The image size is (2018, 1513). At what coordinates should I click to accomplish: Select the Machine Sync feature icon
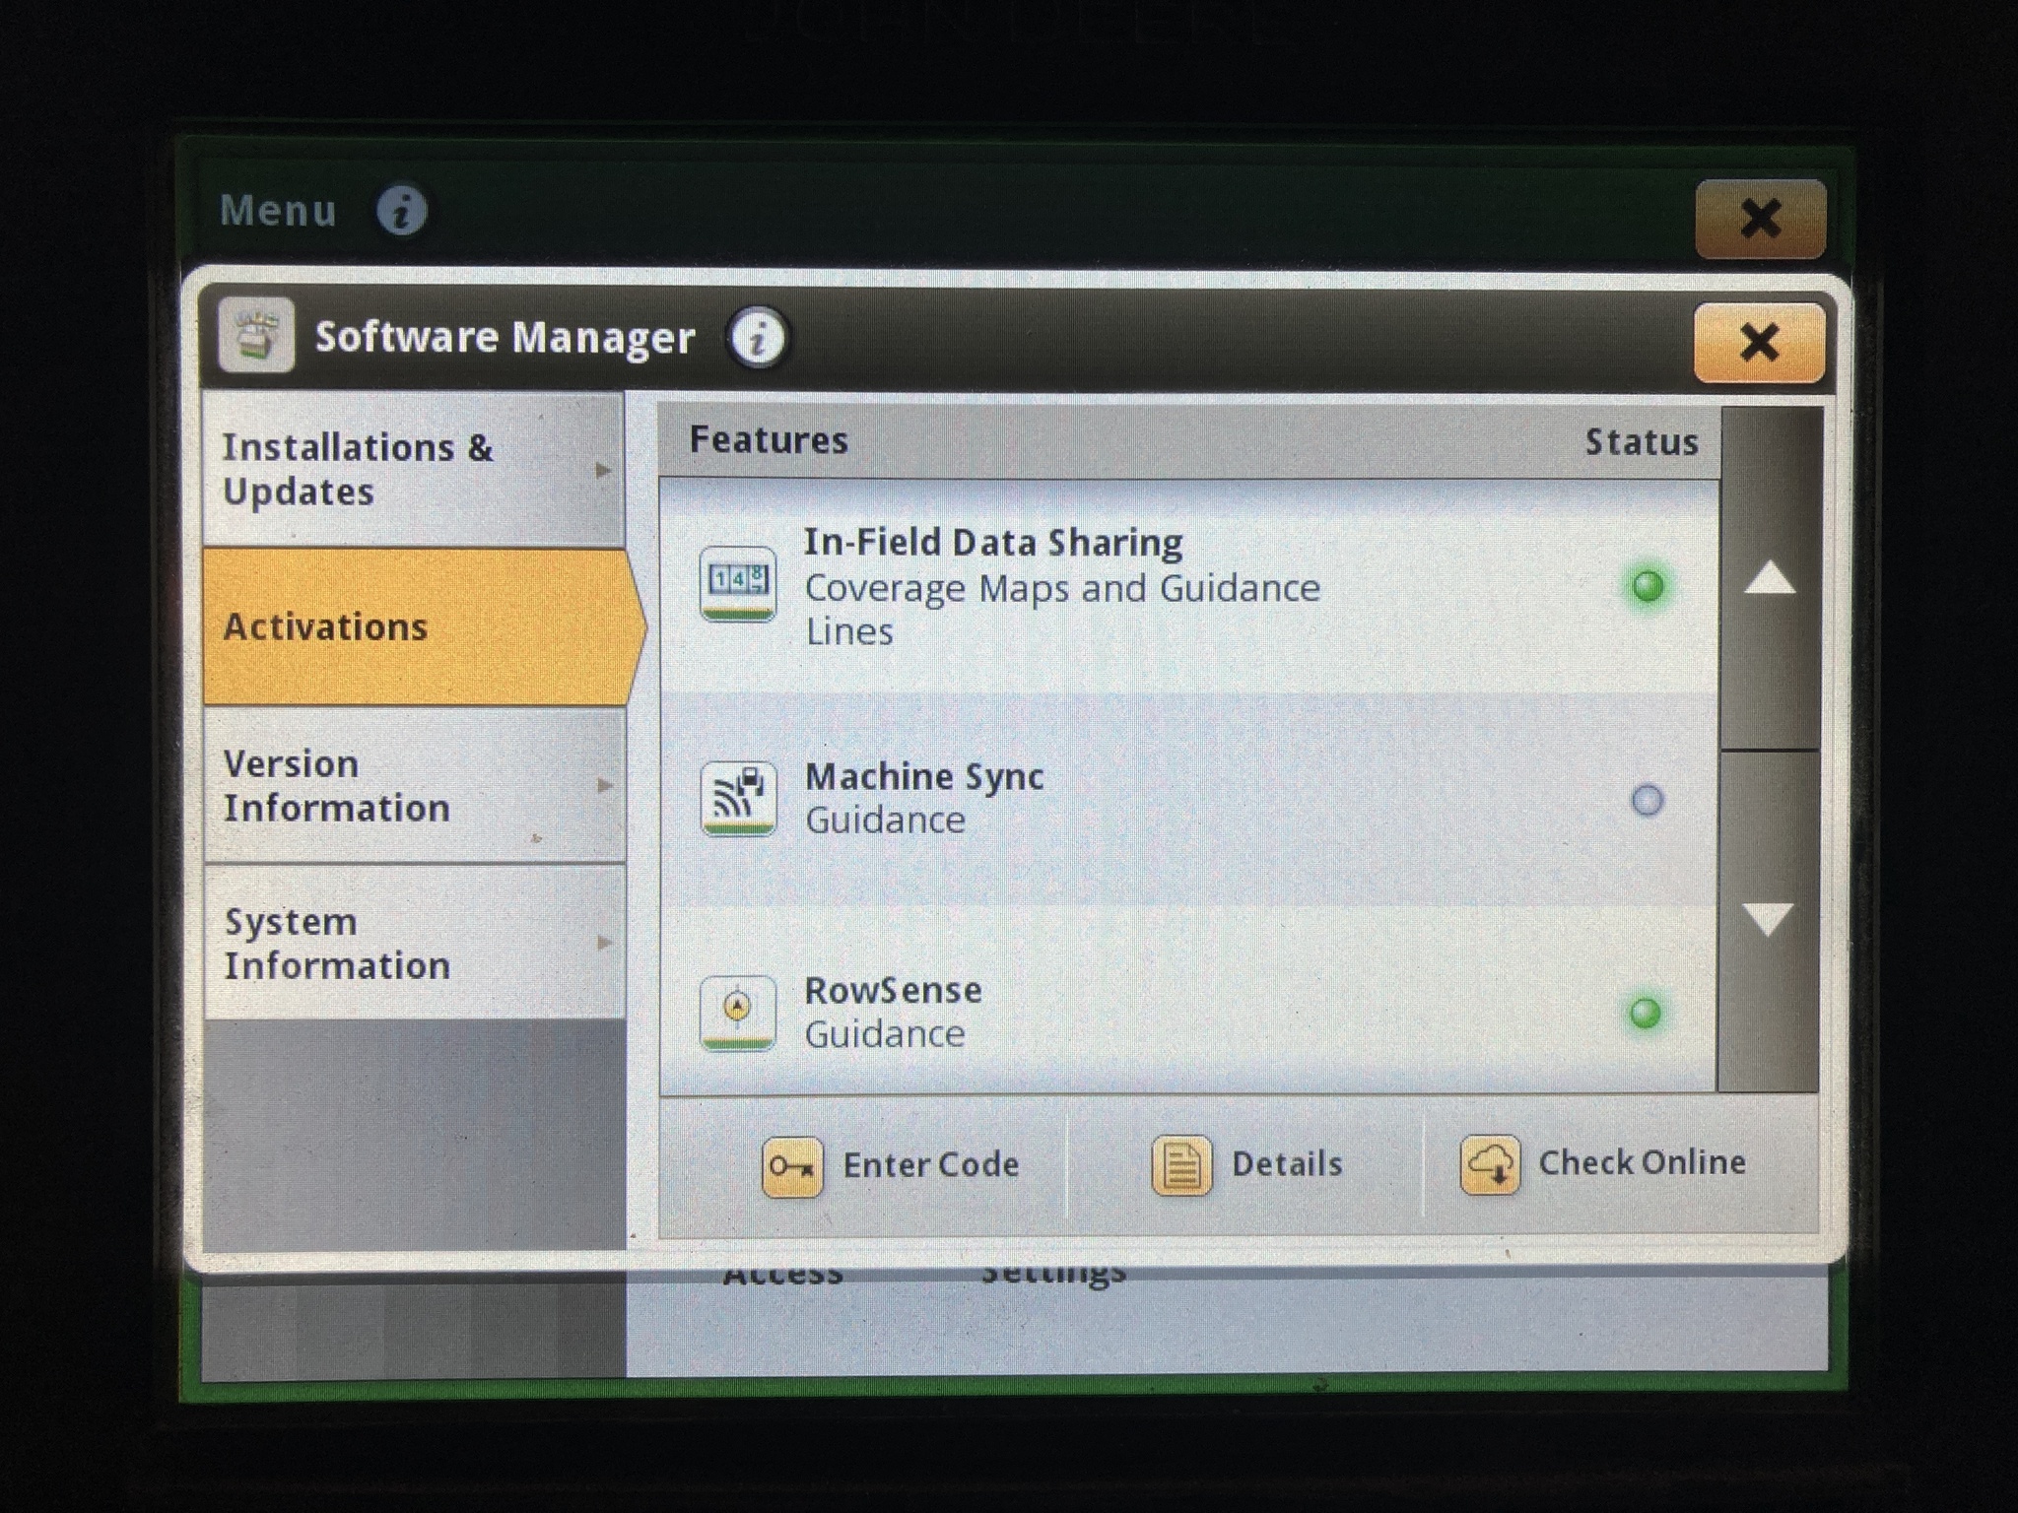pyautogui.click(x=738, y=799)
